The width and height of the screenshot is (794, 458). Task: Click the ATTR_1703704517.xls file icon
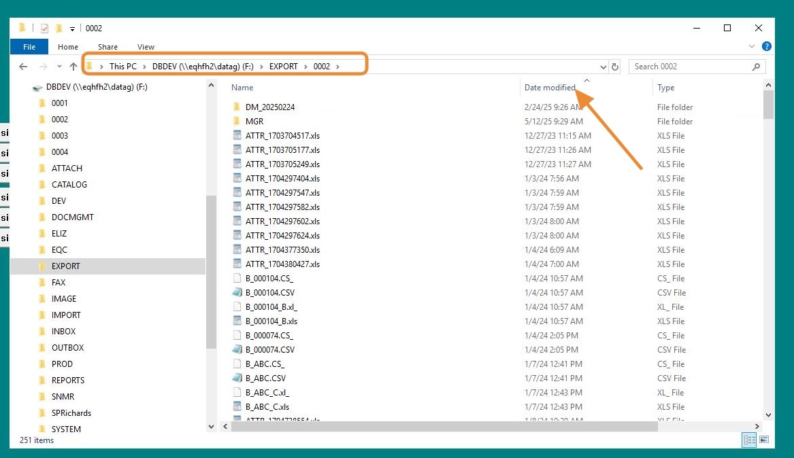tap(237, 135)
